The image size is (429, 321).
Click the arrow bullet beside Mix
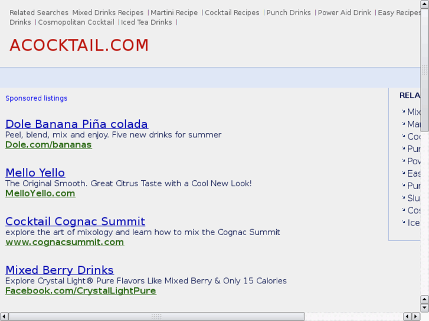tap(403, 111)
